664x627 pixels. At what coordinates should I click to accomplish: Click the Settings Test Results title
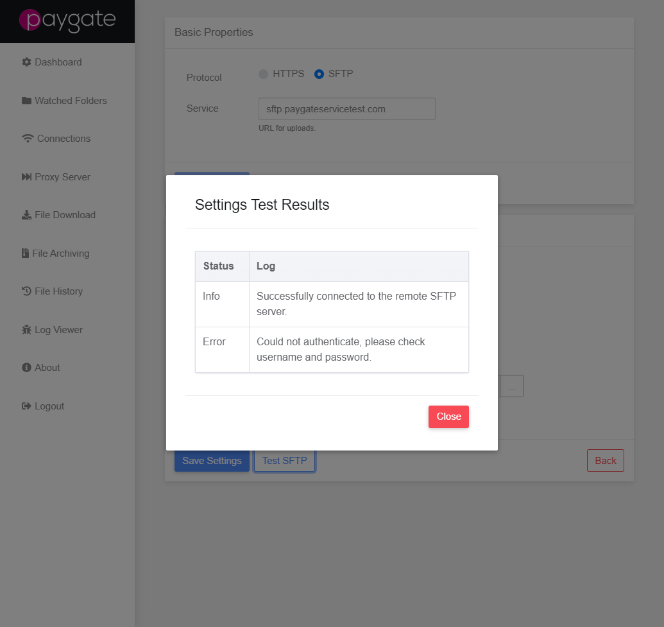point(262,205)
